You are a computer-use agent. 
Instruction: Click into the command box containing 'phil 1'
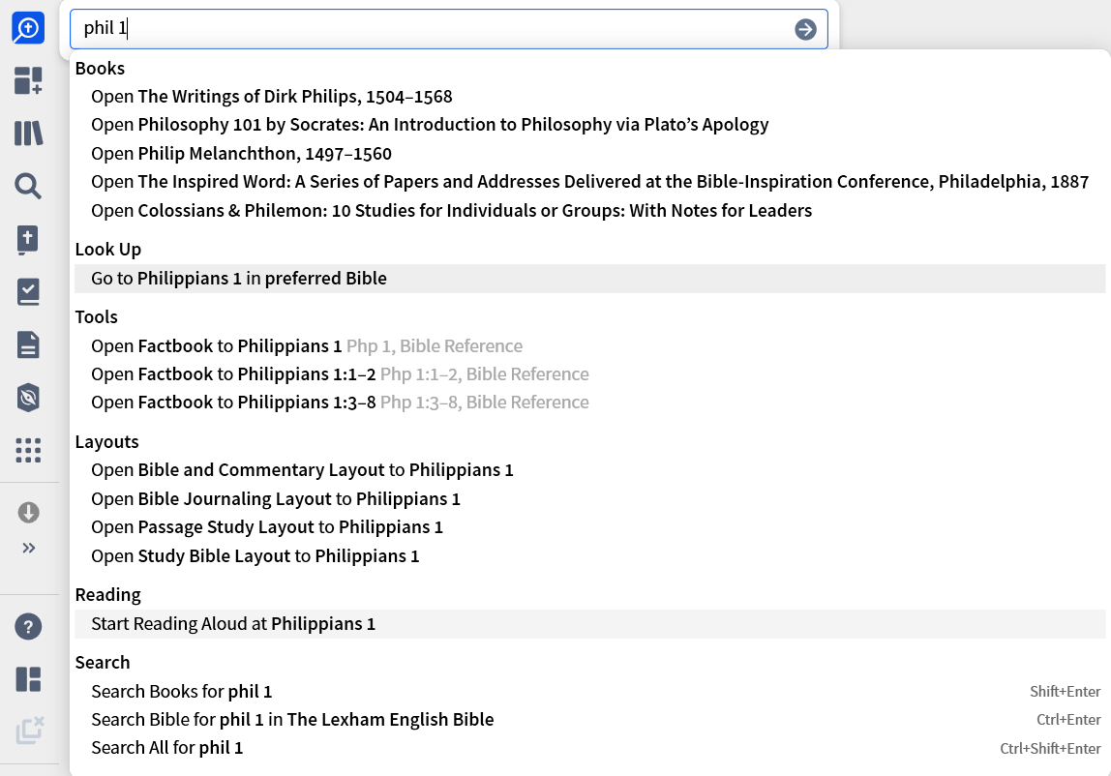pos(448,29)
